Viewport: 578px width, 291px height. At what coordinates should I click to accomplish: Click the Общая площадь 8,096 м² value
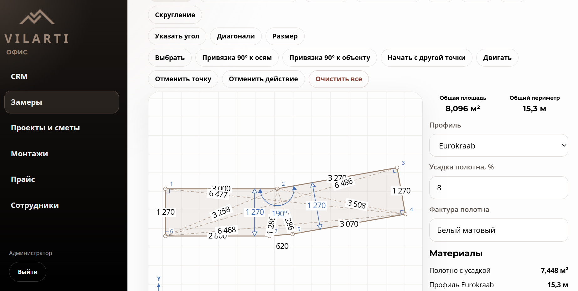coord(463,109)
